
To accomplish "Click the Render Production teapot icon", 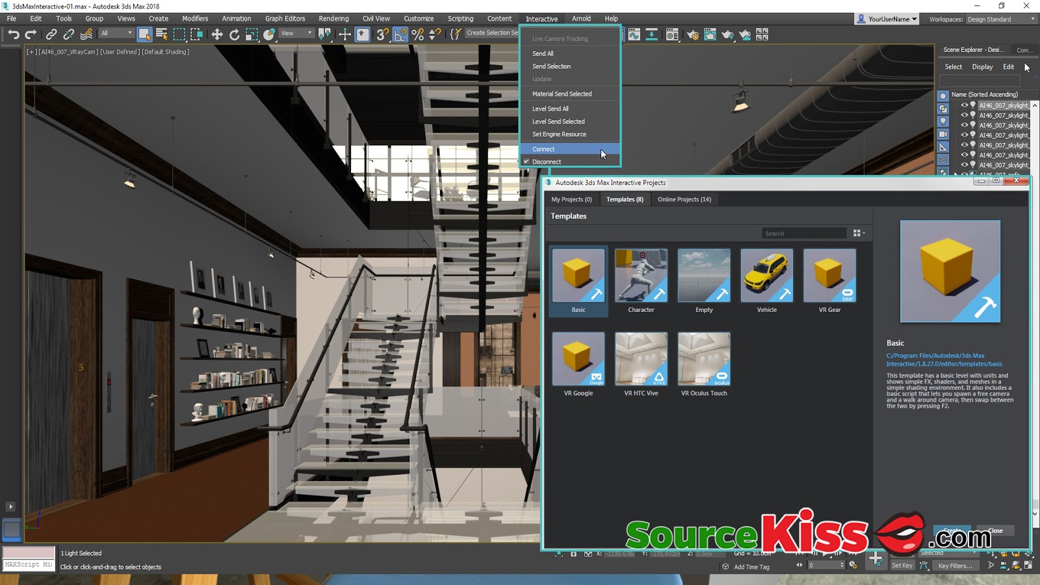I will click(727, 34).
